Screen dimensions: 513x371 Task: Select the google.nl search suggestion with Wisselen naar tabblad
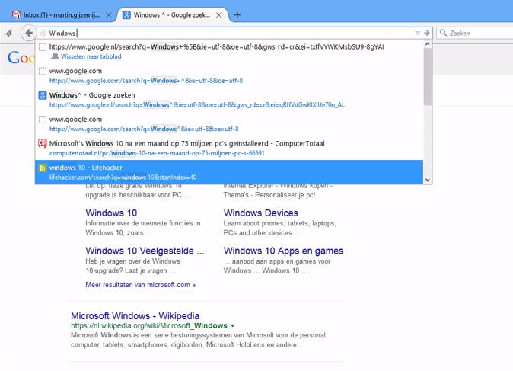229,51
